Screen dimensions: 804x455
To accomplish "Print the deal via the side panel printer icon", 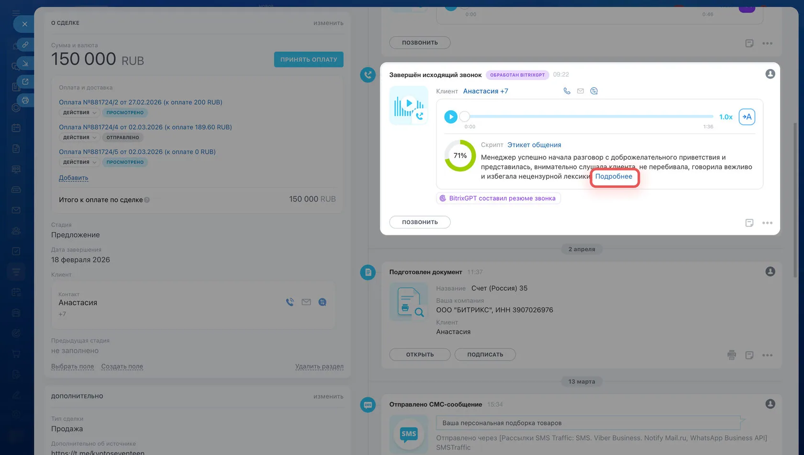I will point(25,101).
